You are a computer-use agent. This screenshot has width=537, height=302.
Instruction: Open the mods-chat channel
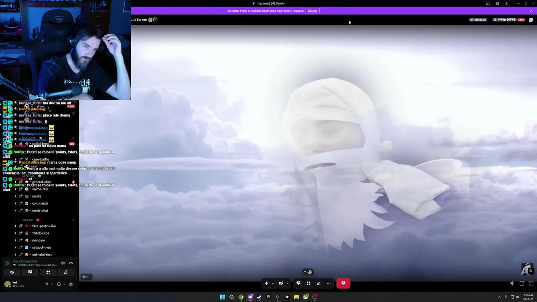tap(40, 211)
